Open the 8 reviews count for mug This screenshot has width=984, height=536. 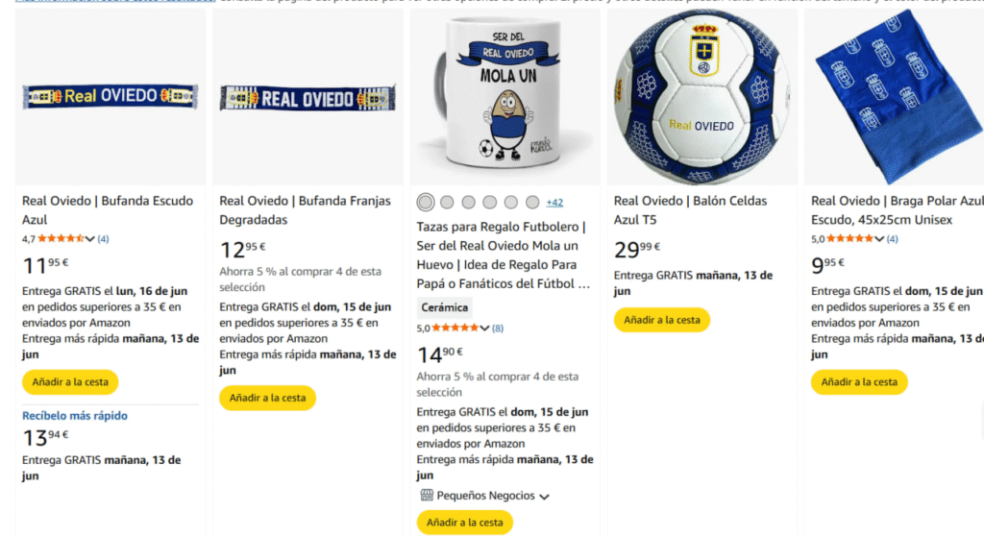pyautogui.click(x=498, y=328)
